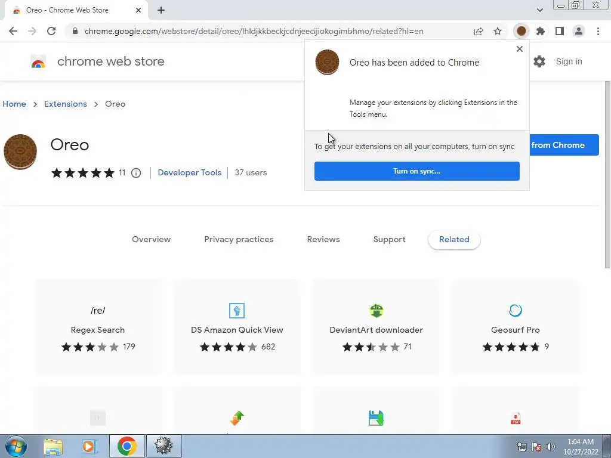Viewport: 611px width, 458px height.
Task: Open the Windows Start menu
Action: pos(16,446)
